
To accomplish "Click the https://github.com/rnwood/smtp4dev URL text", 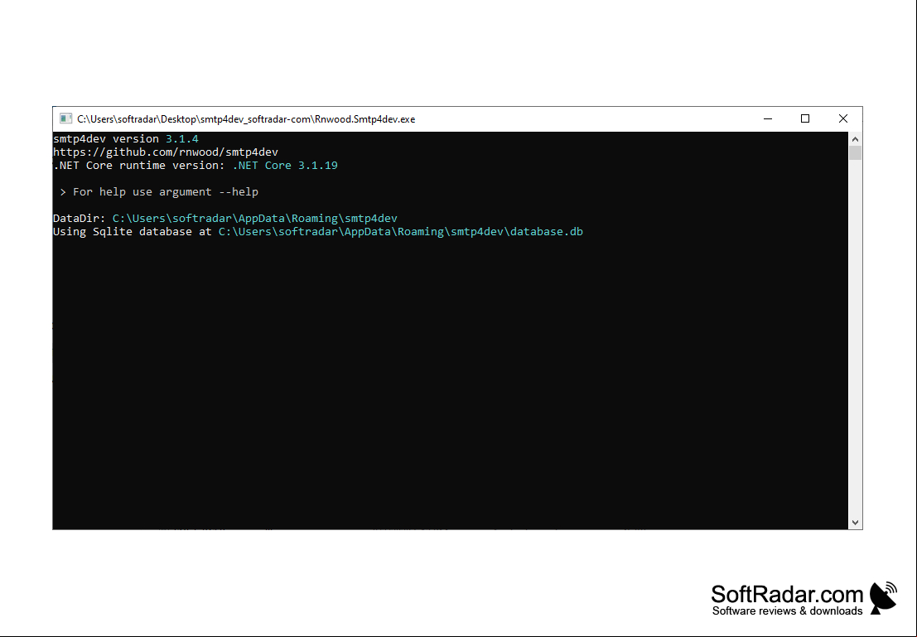I will coord(166,152).
